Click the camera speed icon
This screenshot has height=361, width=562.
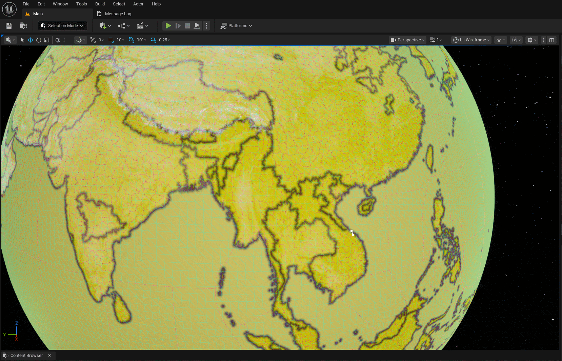pos(432,40)
